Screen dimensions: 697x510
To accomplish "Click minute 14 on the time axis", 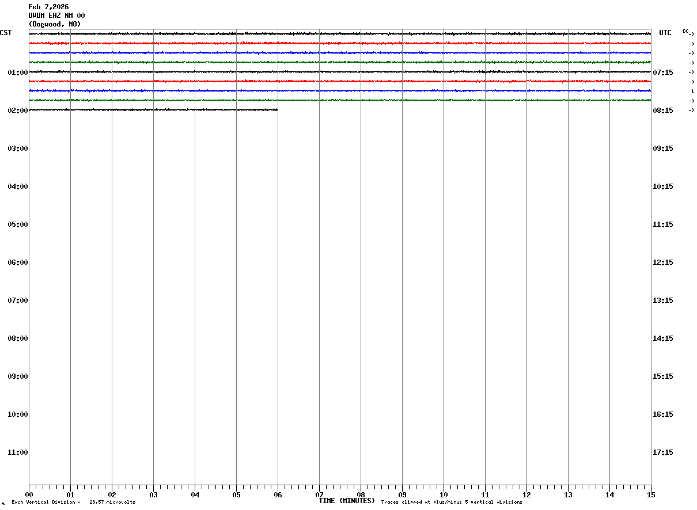I will [x=609, y=495].
